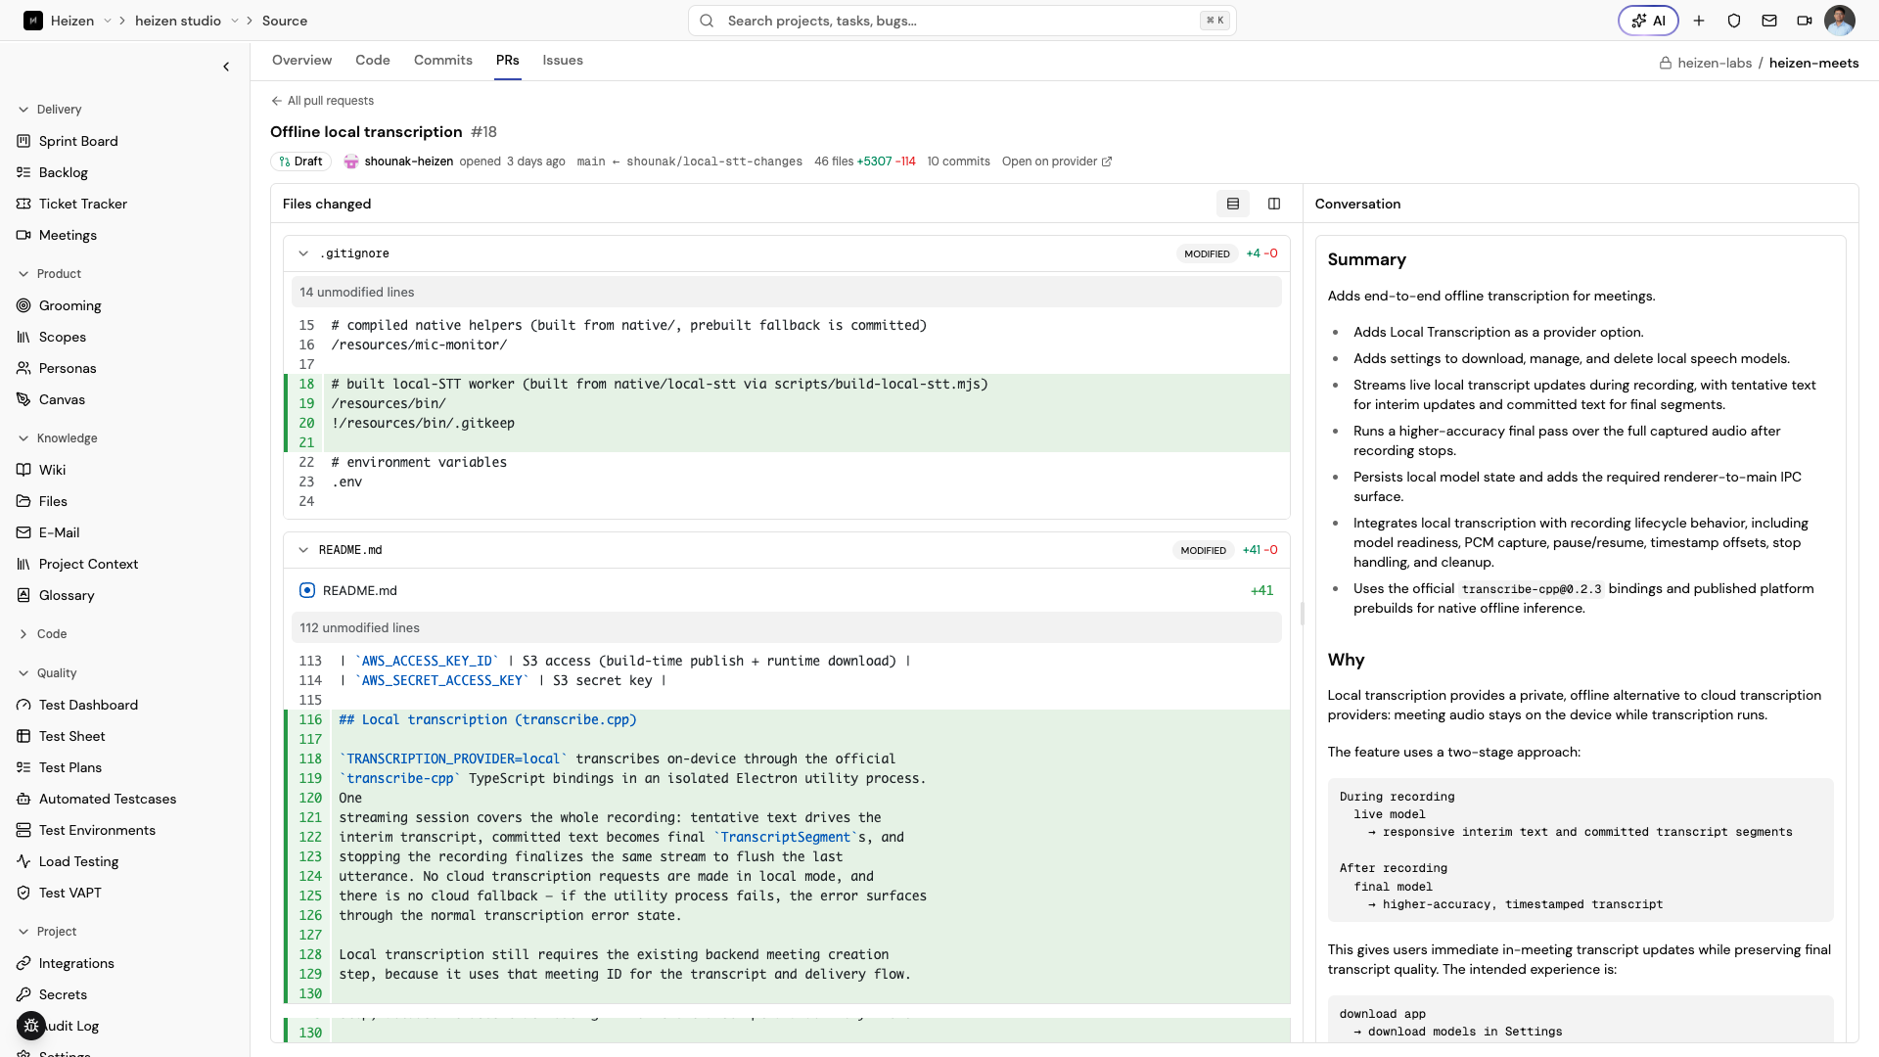Viewport: 1879px width, 1057px height.
Task: Go back to All pull requests
Action: [x=322, y=101]
